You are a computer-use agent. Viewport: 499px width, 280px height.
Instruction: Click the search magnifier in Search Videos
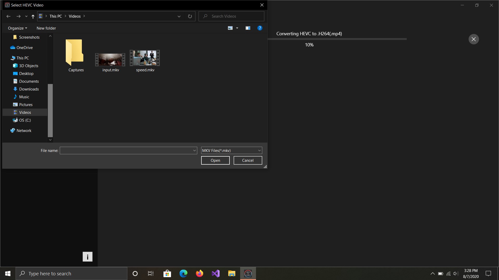pos(206,16)
